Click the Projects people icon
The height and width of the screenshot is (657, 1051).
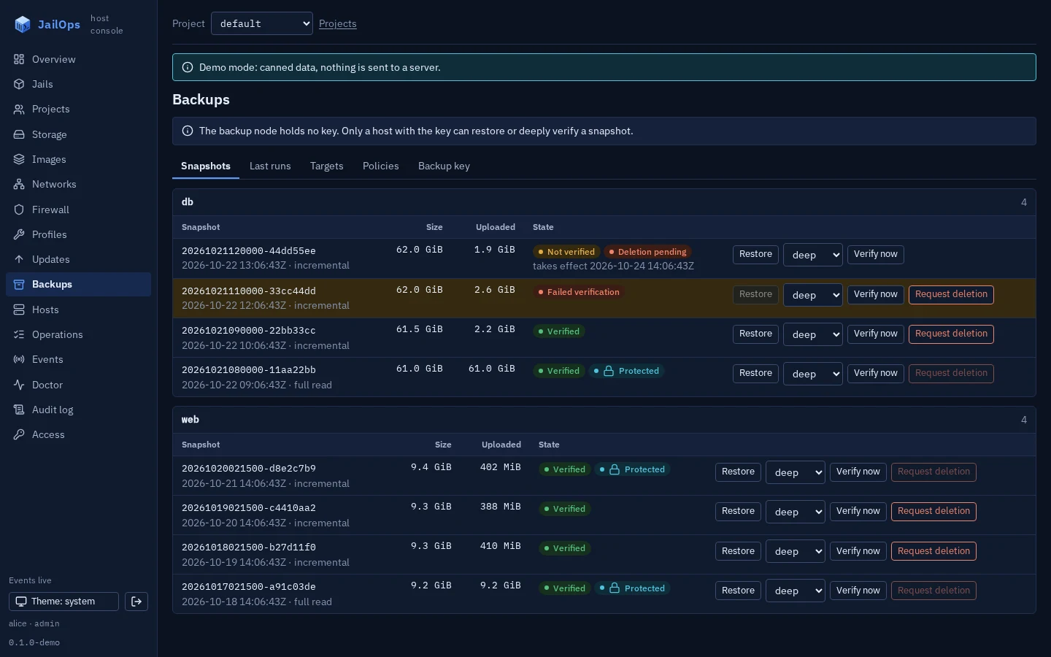click(19, 109)
